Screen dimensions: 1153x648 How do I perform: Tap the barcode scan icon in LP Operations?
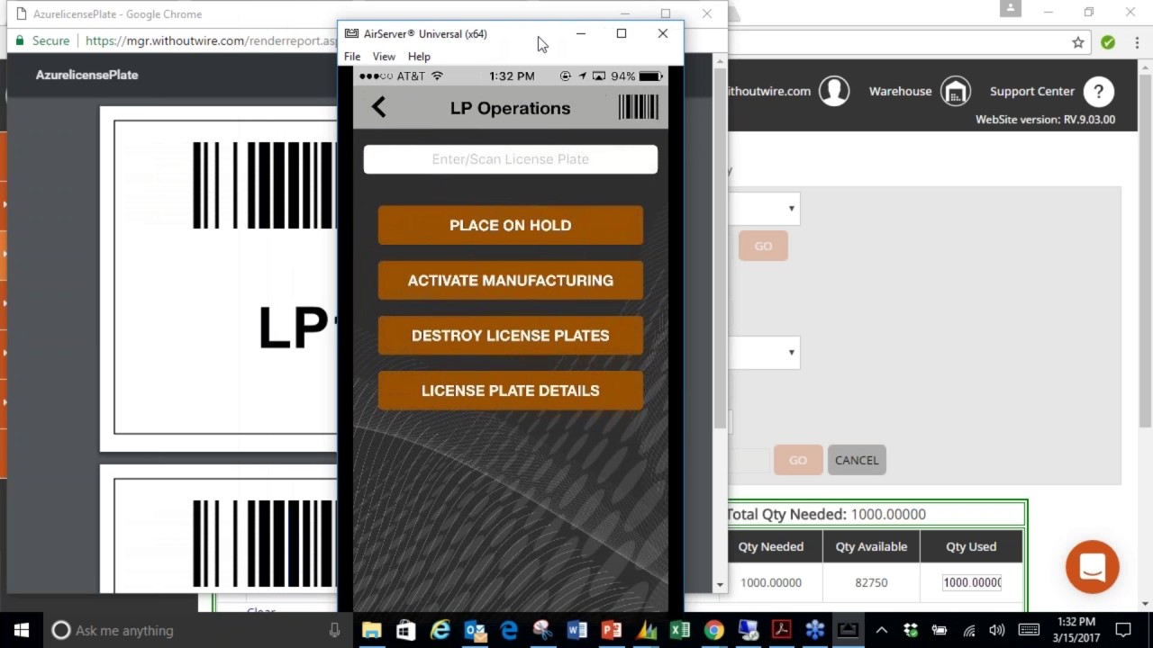click(x=639, y=107)
